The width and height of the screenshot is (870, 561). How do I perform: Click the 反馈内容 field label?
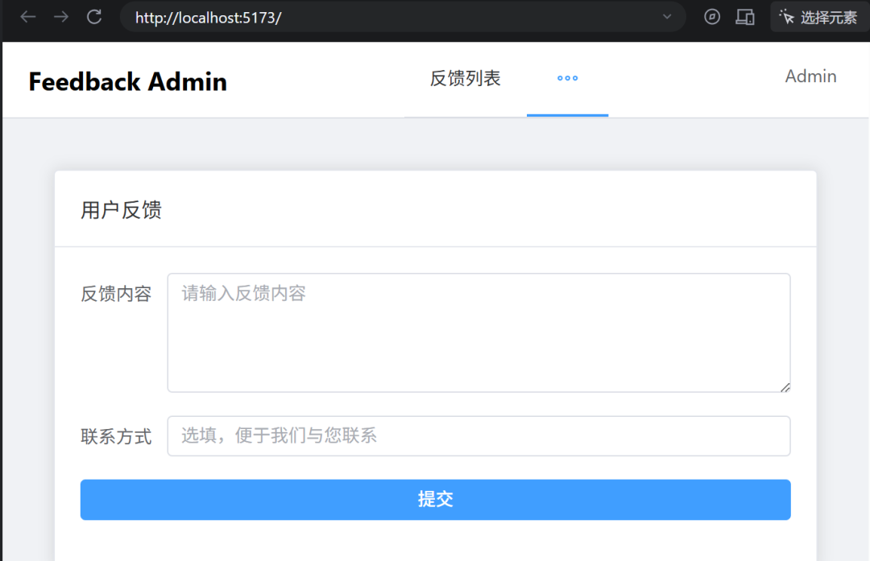[x=116, y=294]
